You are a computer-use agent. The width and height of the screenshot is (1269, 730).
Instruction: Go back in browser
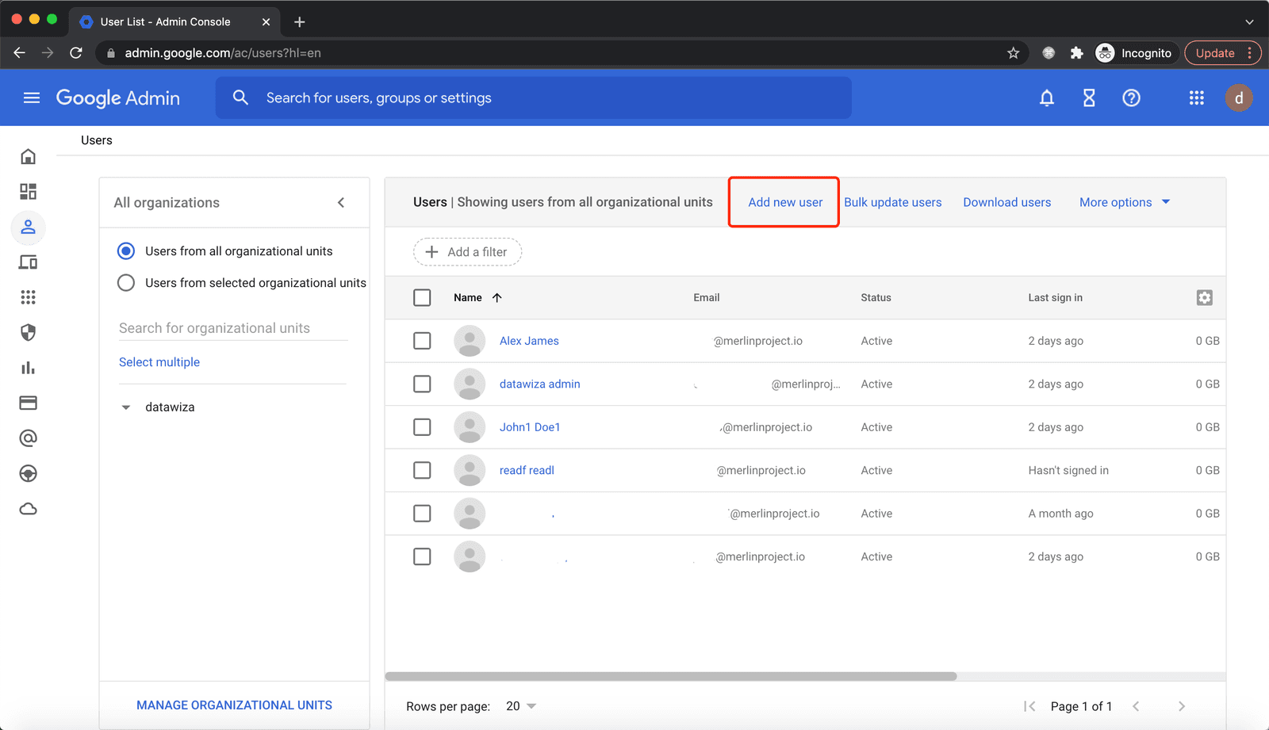pos(20,53)
